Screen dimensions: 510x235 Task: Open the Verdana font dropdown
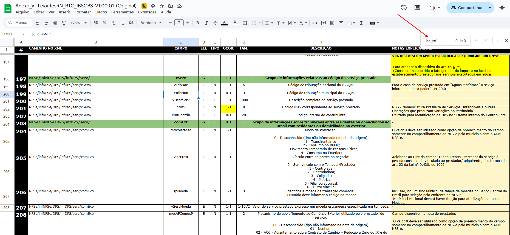click(x=151, y=23)
